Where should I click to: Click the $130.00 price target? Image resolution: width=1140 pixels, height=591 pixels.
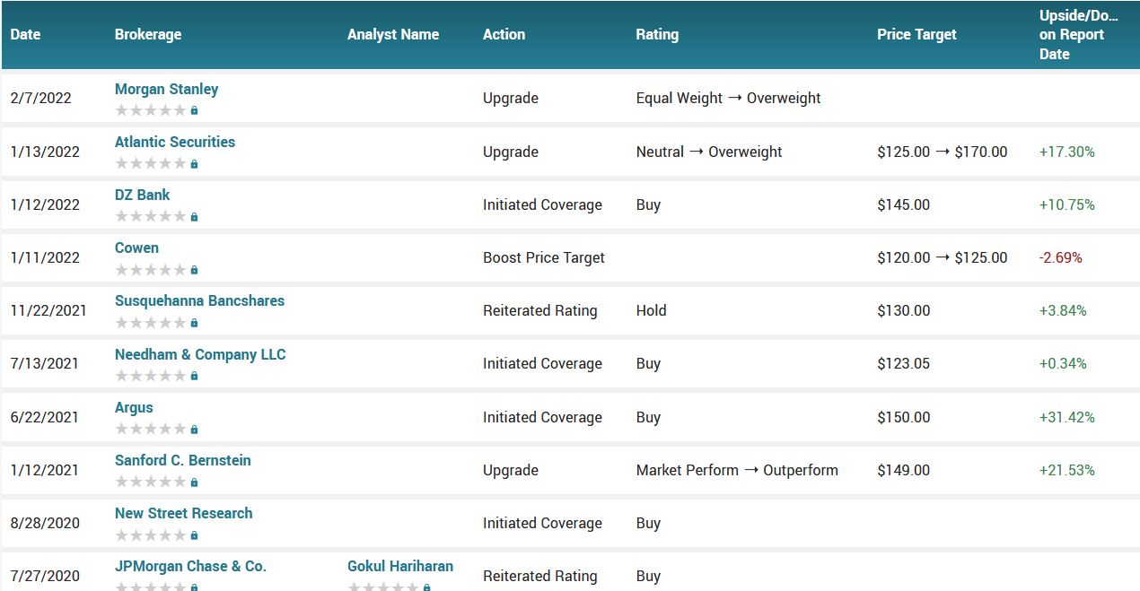tap(904, 310)
